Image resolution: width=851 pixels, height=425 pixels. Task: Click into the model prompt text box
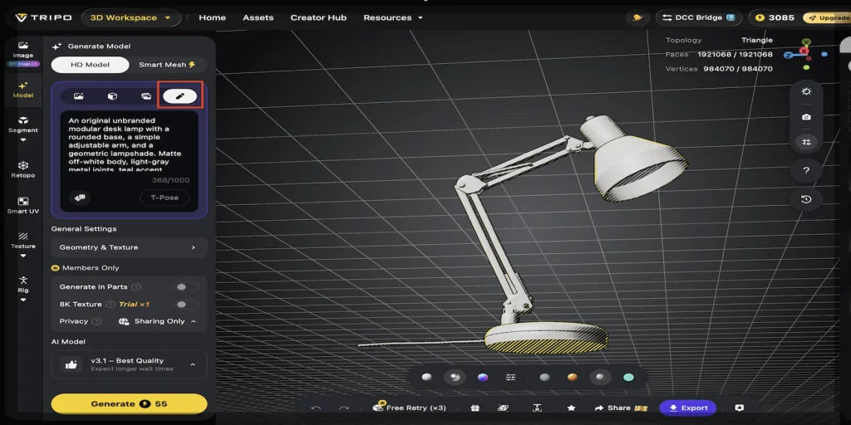(129, 144)
